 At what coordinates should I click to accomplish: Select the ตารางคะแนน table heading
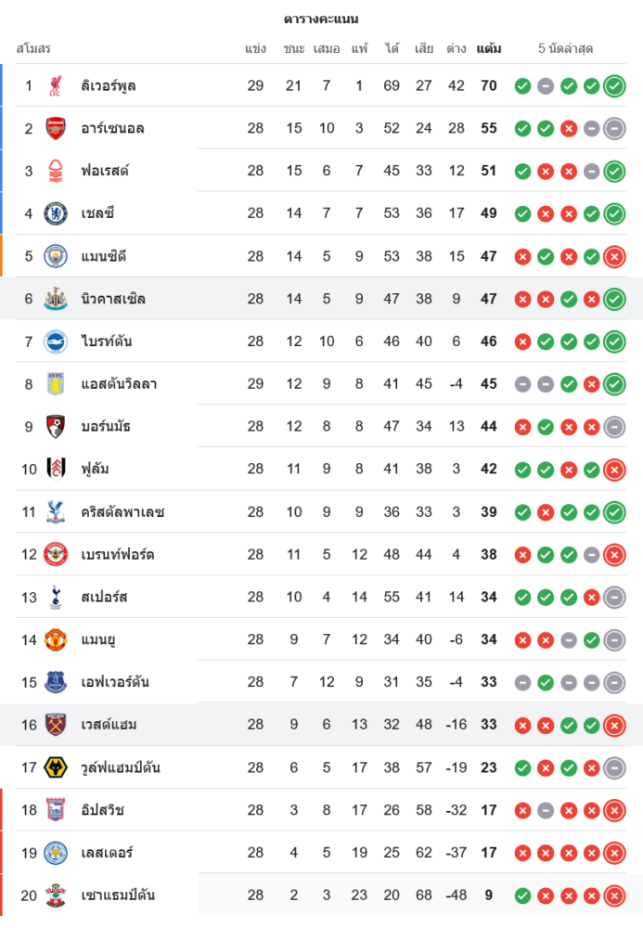(321, 19)
